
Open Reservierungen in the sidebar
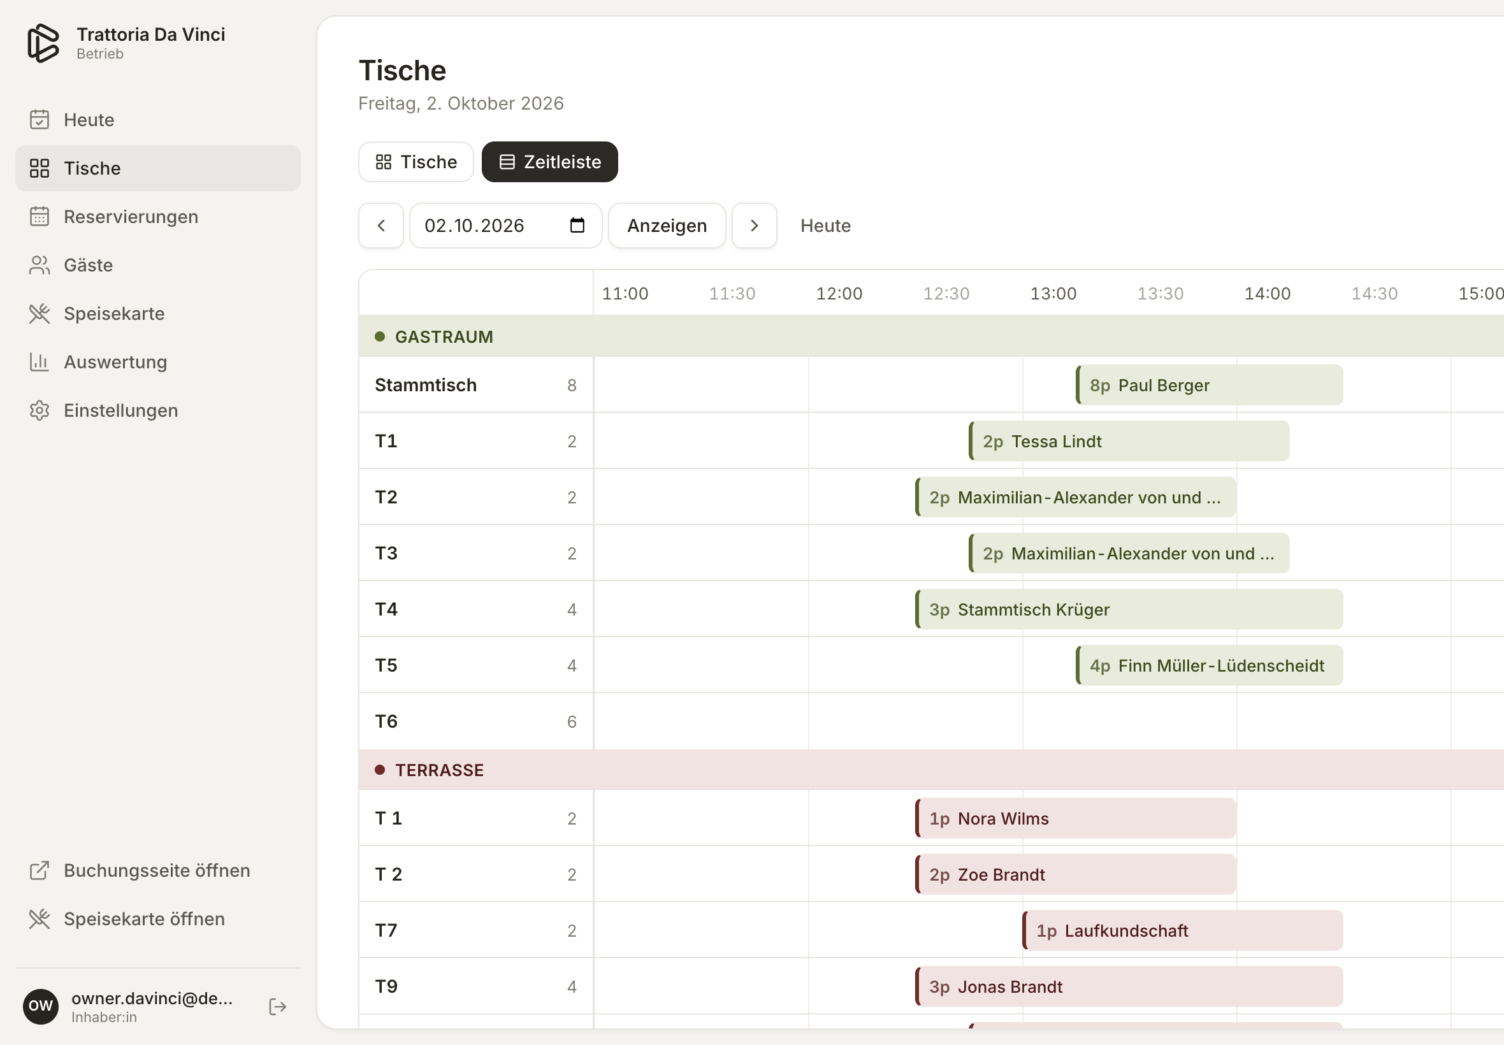(157, 217)
